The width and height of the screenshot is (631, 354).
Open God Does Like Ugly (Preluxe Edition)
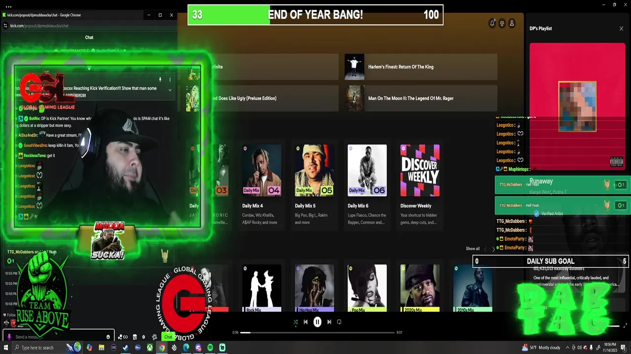tap(262, 98)
